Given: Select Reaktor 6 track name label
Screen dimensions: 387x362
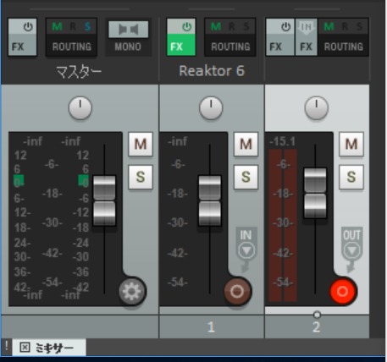Looking at the screenshot, I should coord(212,71).
